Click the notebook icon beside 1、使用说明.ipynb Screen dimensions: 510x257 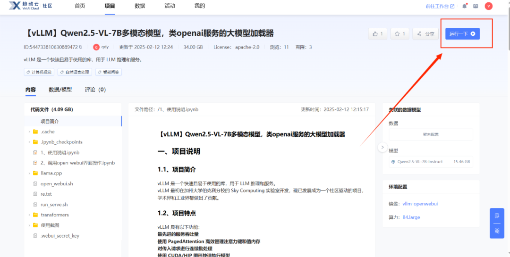(x=35, y=152)
